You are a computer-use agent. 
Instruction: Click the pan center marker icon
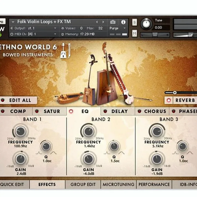[x=155, y=35]
